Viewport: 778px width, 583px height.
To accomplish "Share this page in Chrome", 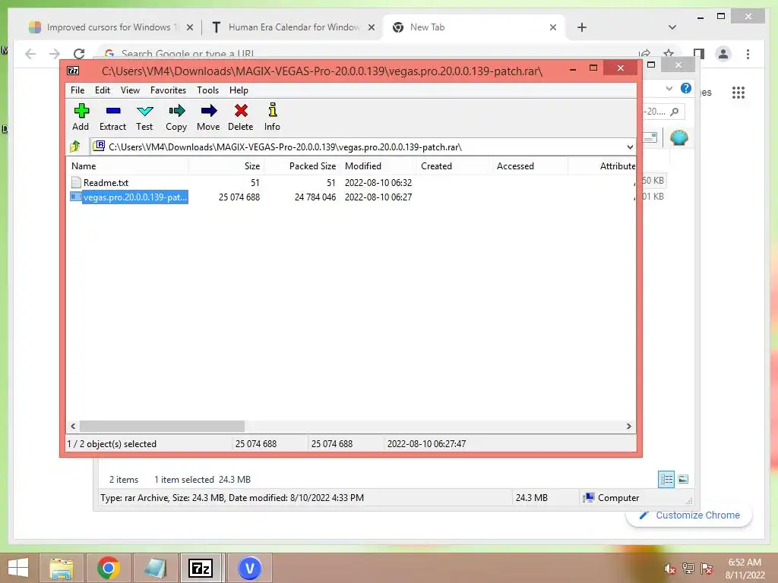I will click(644, 53).
